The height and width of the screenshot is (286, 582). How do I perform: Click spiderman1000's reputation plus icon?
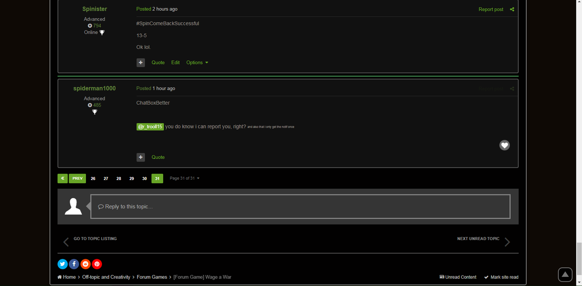point(90,105)
